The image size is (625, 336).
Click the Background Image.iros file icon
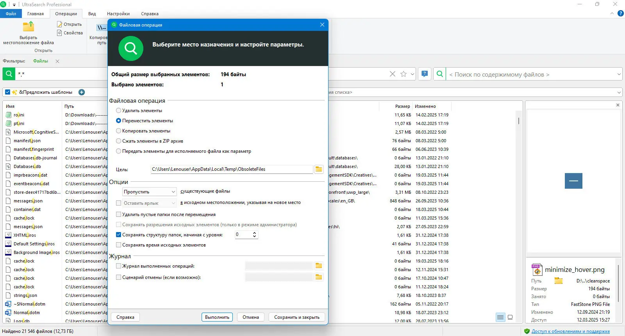coord(9,252)
